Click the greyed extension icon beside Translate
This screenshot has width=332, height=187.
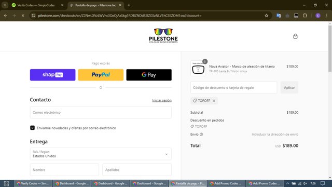click(x=287, y=16)
